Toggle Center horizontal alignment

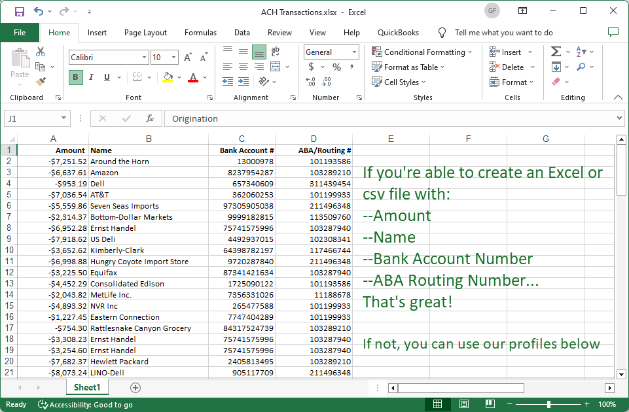tap(243, 67)
